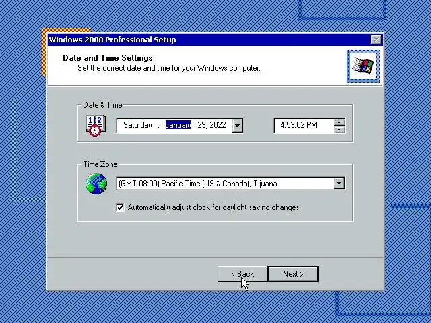Image resolution: width=431 pixels, height=323 pixels.
Task: Click the daylight saving changes label text
Action: pos(213,207)
